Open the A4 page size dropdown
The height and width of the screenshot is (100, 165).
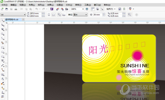(x=13, y=15)
